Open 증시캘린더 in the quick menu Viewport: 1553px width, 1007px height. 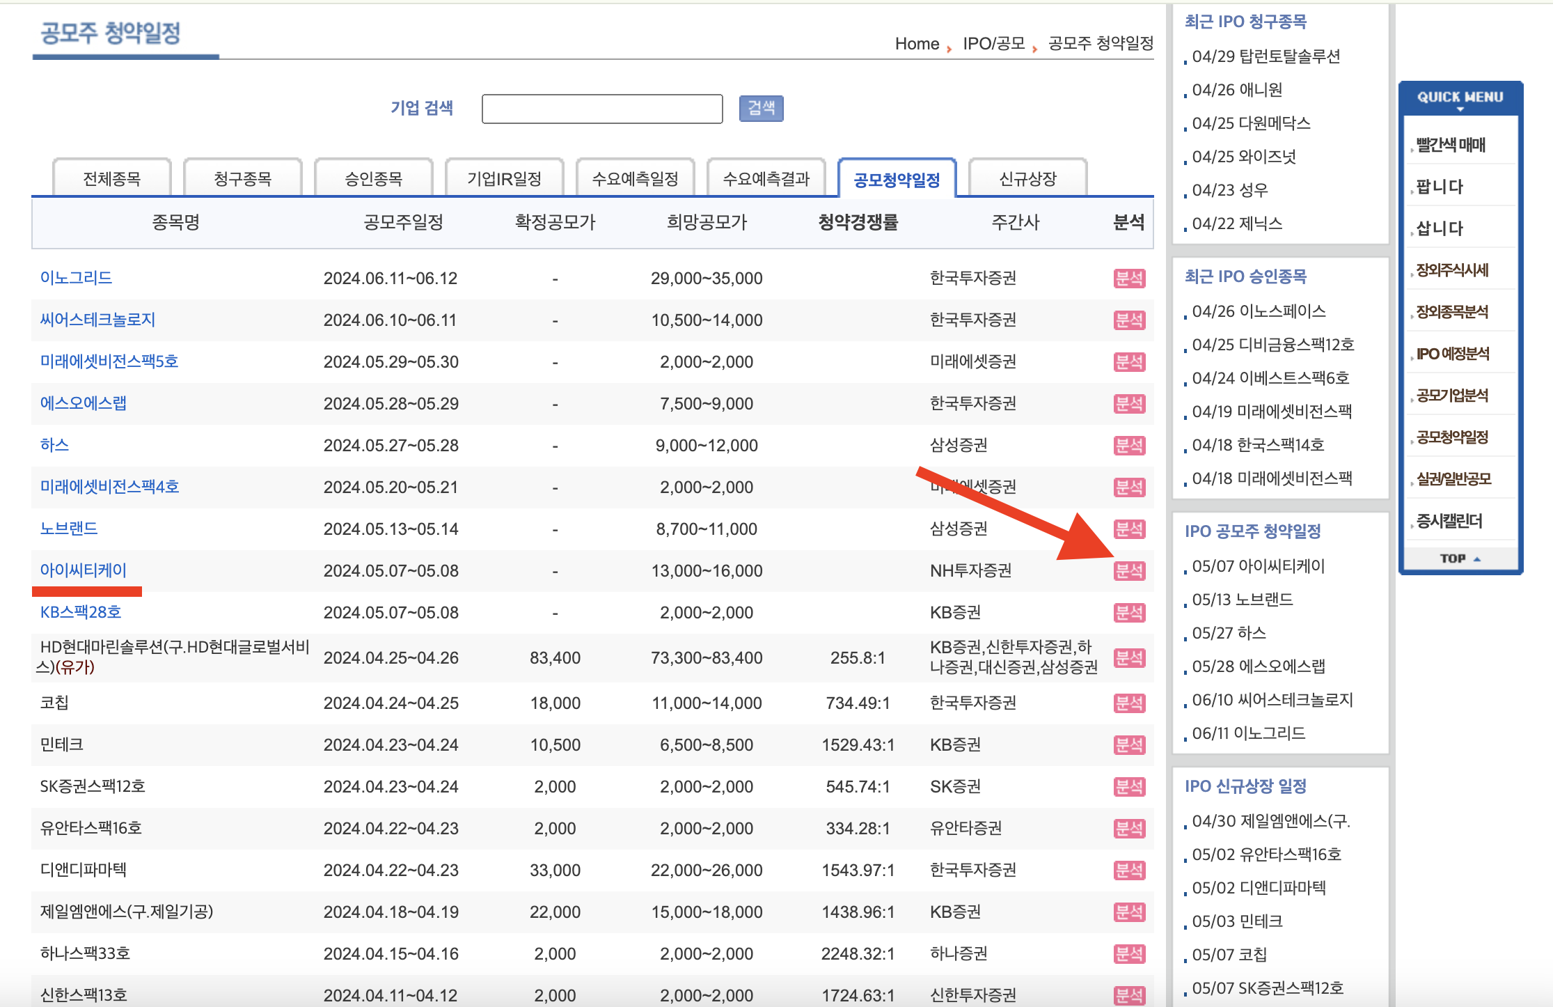pos(1449,521)
